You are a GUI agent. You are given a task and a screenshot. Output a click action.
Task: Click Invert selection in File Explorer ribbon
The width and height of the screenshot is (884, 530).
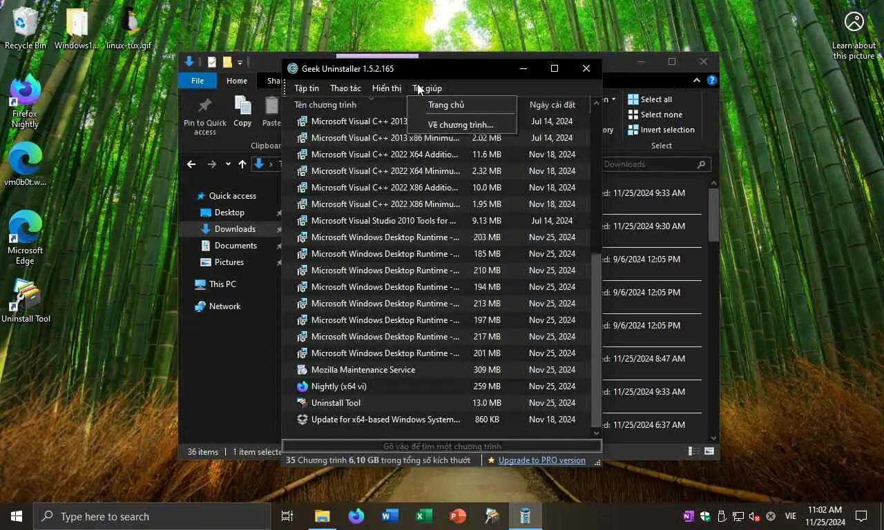click(661, 130)
